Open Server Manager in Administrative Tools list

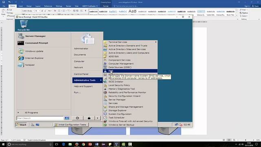coord(130,100)
